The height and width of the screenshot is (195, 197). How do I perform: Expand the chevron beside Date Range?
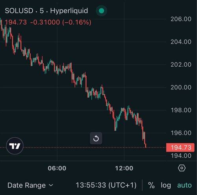(x=51, y=185)
